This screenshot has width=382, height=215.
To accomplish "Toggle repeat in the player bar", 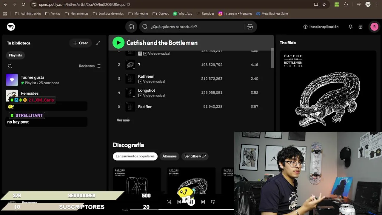I will pos(213,202).
